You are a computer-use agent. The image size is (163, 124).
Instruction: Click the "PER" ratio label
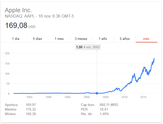84,109
